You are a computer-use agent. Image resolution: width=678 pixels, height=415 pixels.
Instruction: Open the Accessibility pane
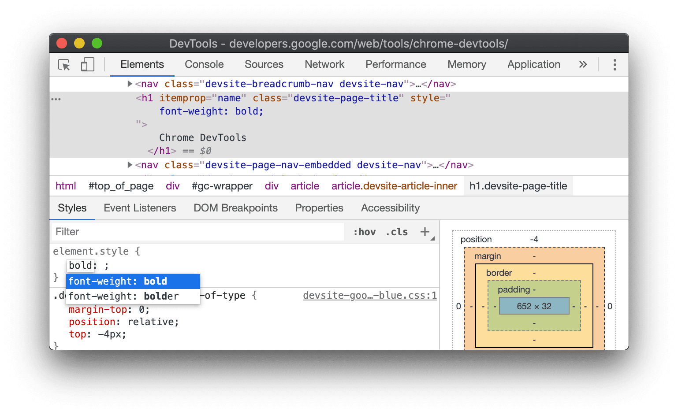[390, 207]
